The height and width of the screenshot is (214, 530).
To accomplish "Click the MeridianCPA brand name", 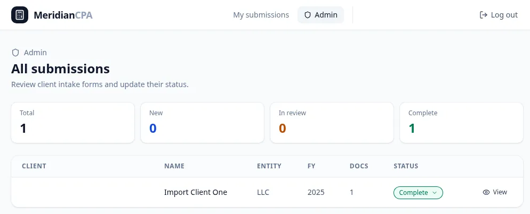I will coord(63,15).
